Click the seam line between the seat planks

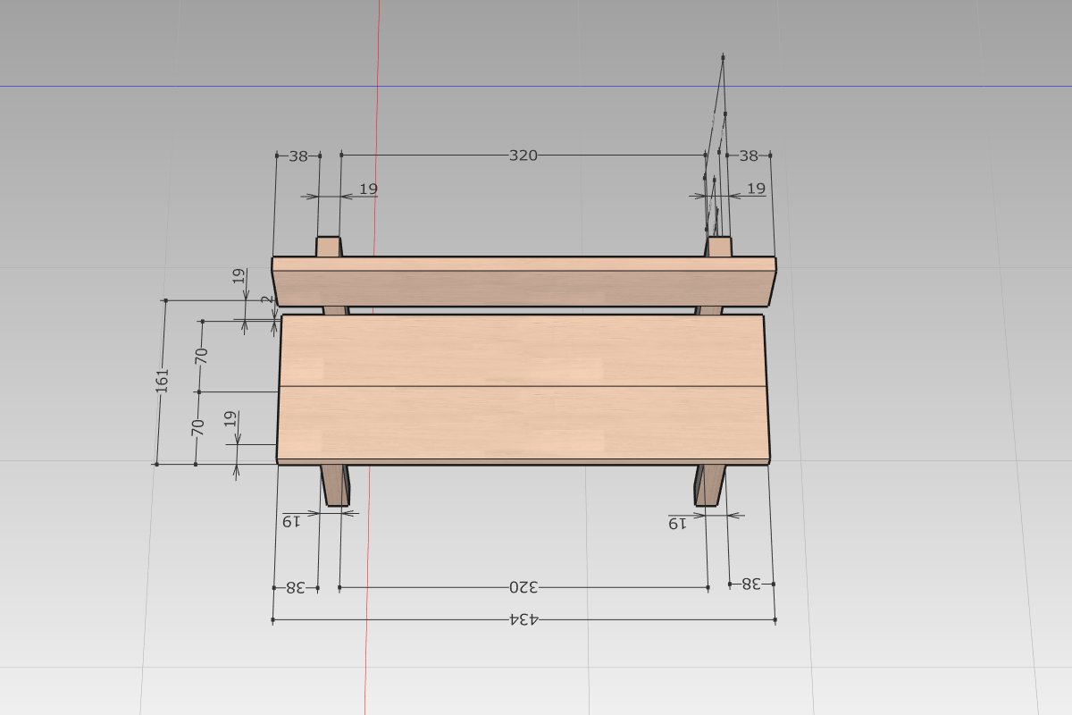pyautogui.click(x=523, y=386)
